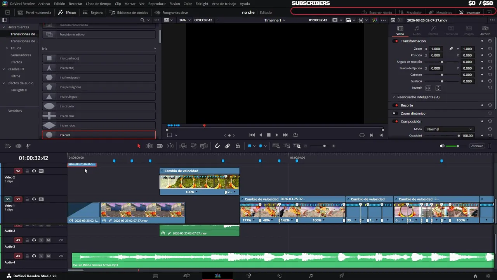Adjust the timeline zoom slider handle
The image size is (497, 280).
point(324,146)
